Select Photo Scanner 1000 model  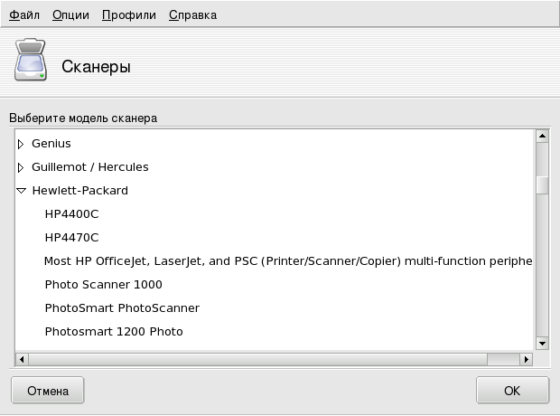(103, 285)
